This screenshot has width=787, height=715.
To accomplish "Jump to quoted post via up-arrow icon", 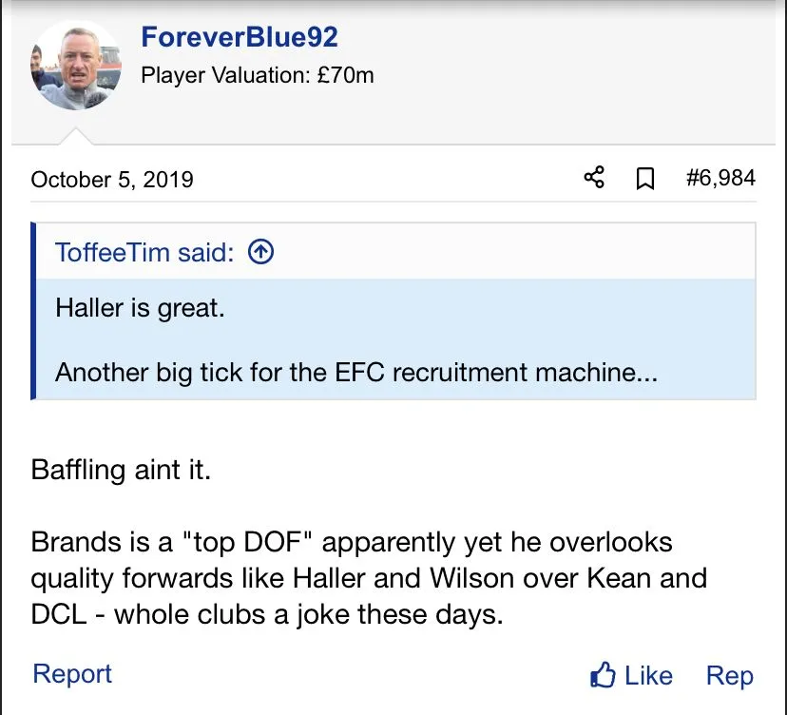I will 260,252.
